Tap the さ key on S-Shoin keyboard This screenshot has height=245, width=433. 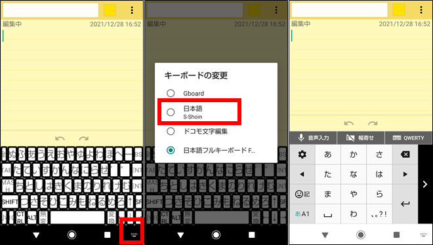(379, 155)
